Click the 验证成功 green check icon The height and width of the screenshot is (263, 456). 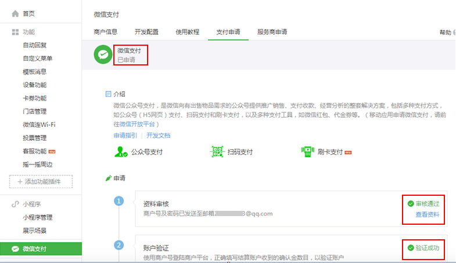(411, 248)
